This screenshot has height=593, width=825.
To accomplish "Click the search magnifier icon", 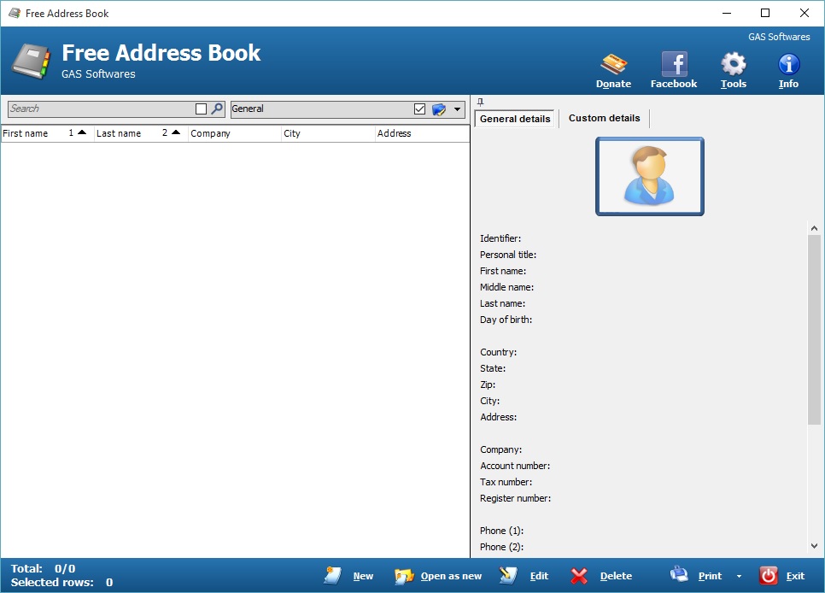I will 217,109.
